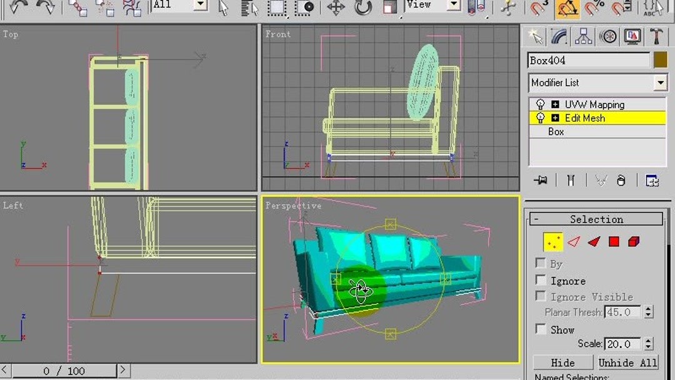Screen dimensions: 675x380
Task: Activate the Select and Rotate tool
Action: tap(364, 8)
